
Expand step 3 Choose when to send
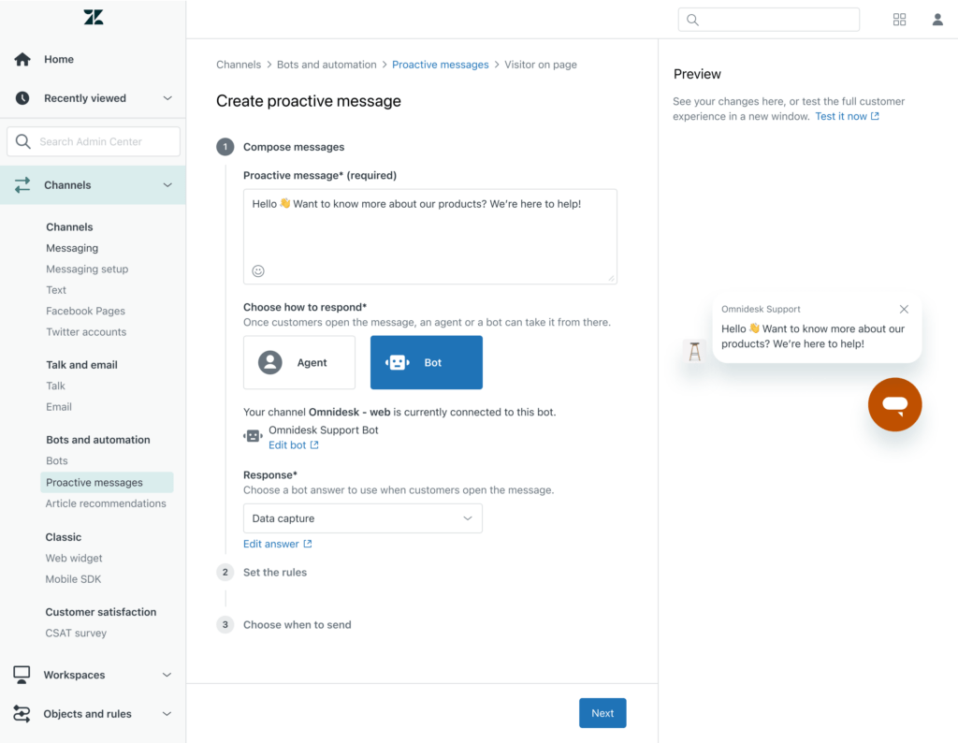tap(297, 625)
